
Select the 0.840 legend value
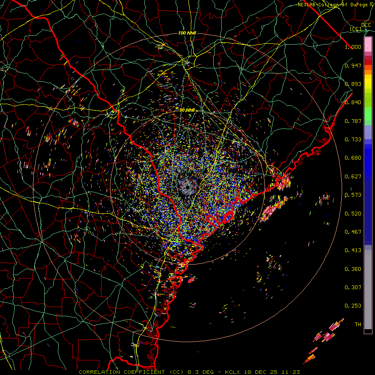pos(353,102)
